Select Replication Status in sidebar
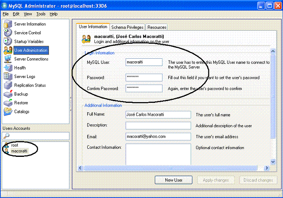Viewport: 283px width, 198px height. (30, 85)
